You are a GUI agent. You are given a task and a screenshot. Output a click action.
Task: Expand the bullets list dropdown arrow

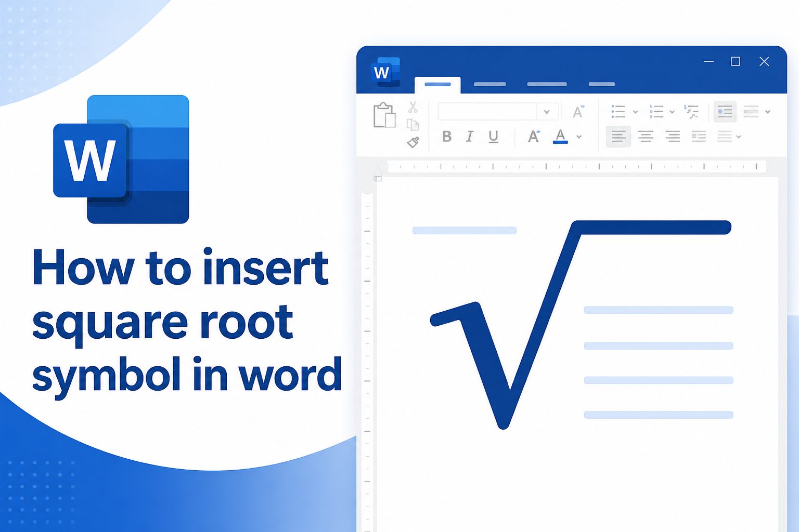point(635,112)
